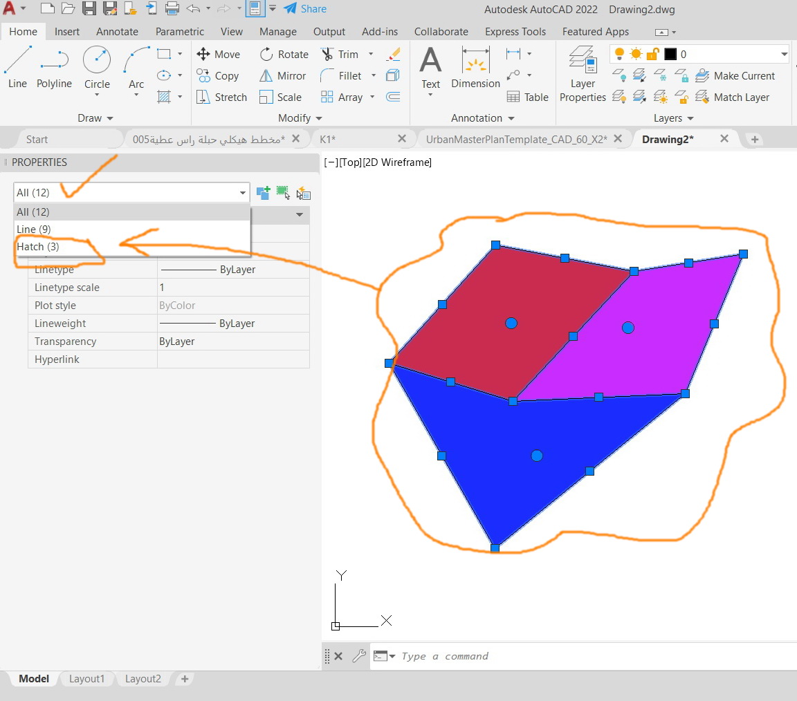Use the Rotate tool
Screen dimensions: 797x701
[x=284, y=55]
